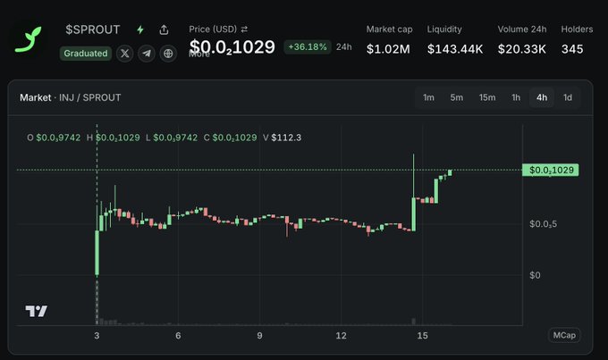Click the TradingView logo on chart
Viewport: 608px width, 360px height.
37,311
